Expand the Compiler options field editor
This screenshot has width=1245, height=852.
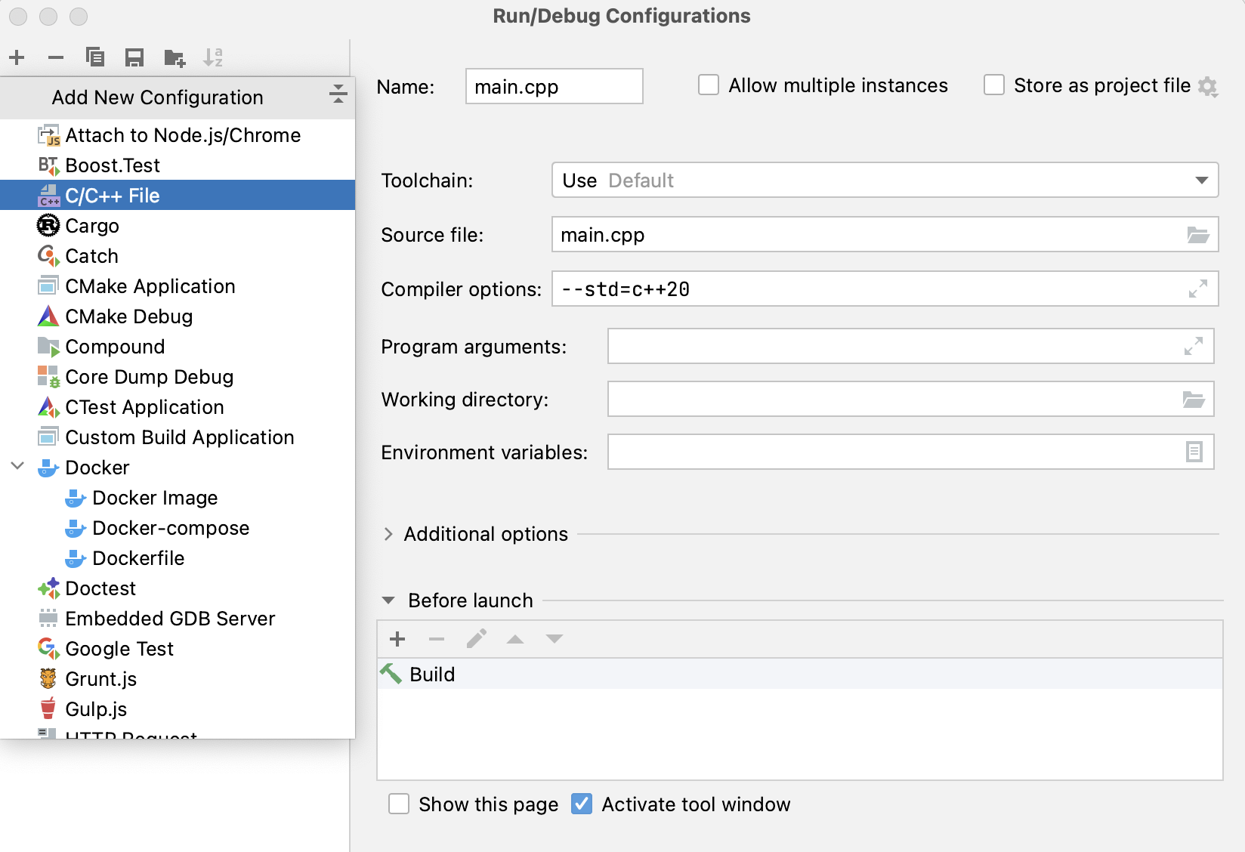(x=1197, y=289)
